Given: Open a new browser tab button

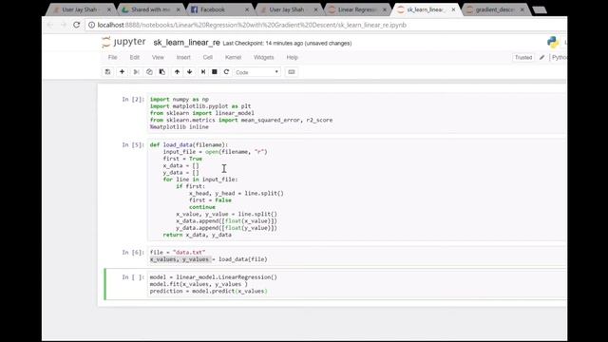Looking at the screenshot, I should click(x=540, y=10).
